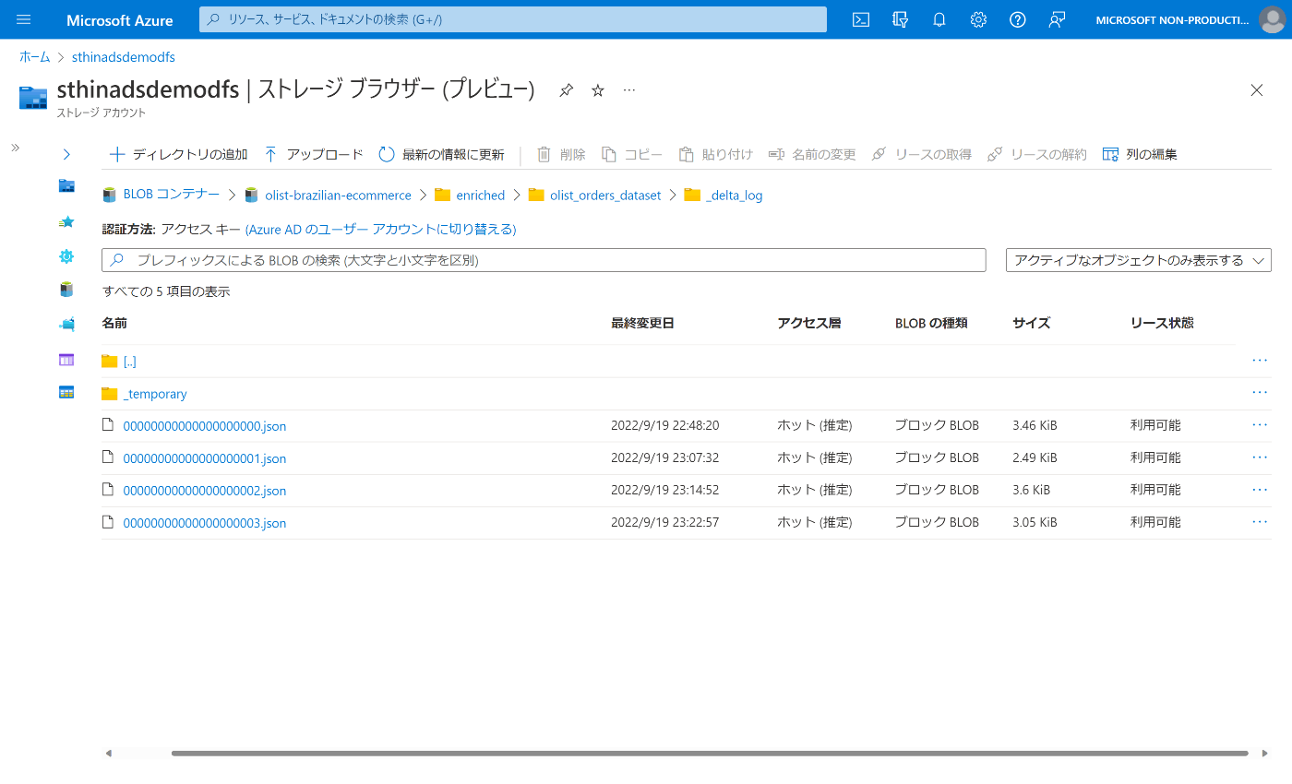Screen dimensions: 1292x784
Task: Select the gear sidebar icon in storage browser
Action: point(66,256)
